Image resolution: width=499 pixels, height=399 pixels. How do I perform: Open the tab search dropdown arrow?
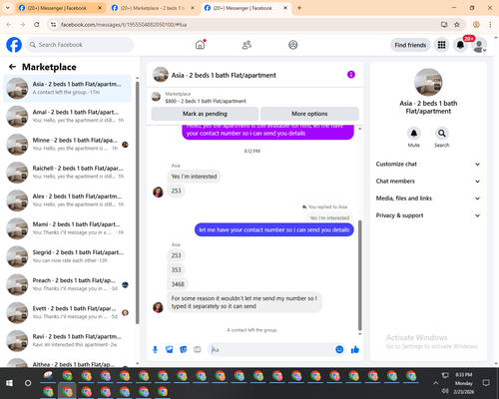click(8, 8)
